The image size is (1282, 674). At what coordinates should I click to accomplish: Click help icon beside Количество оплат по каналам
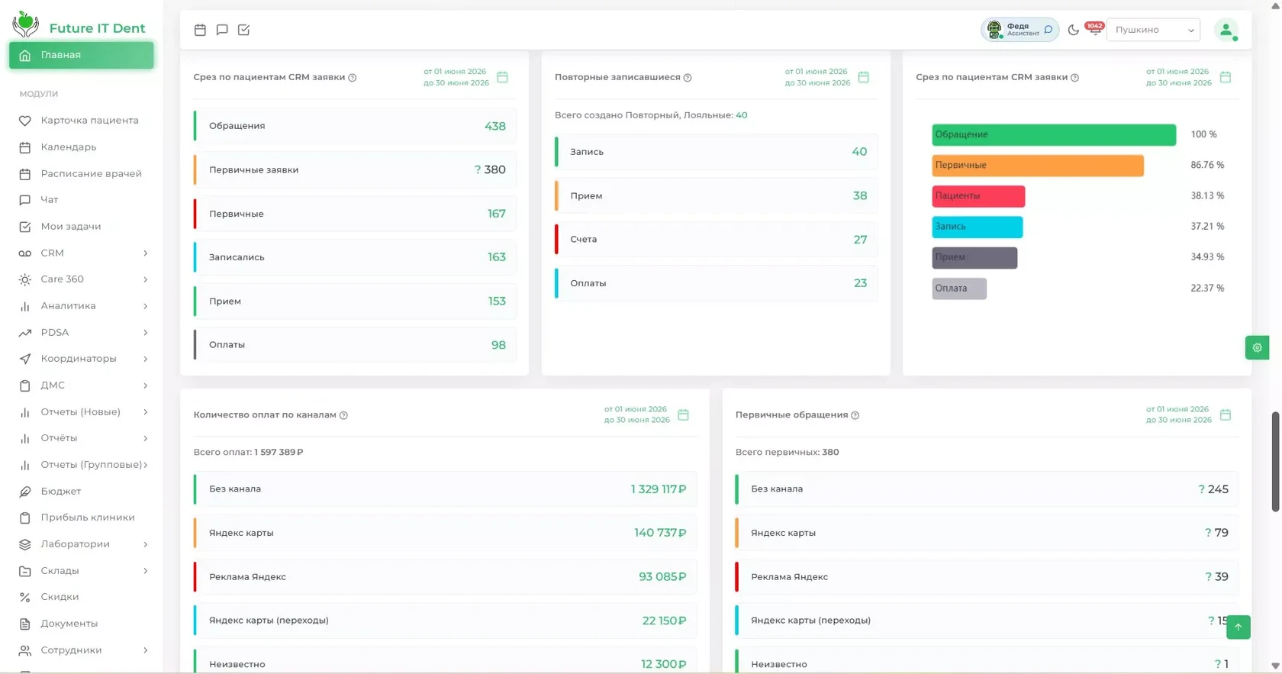point(343,415)
